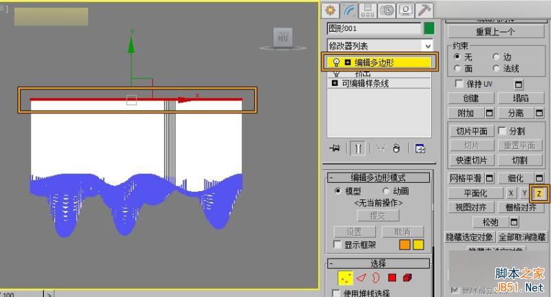Click the ViewCube home face in viewport

pyautogui.click(x=283, y=37)
